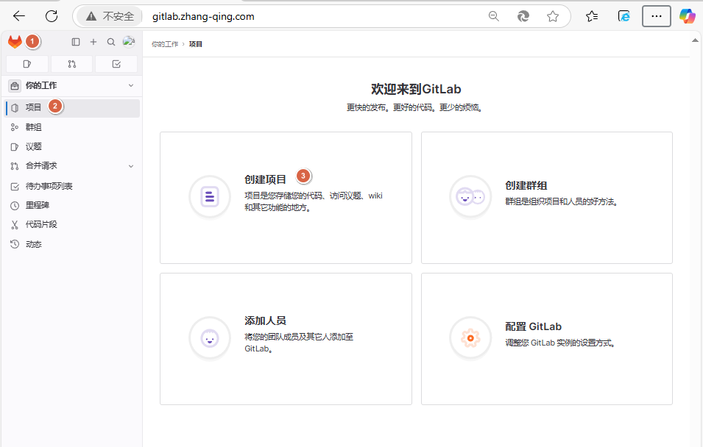Open the GitLab search magnifier
This screenshot has width=703, height=447.
tap(111, 42)
